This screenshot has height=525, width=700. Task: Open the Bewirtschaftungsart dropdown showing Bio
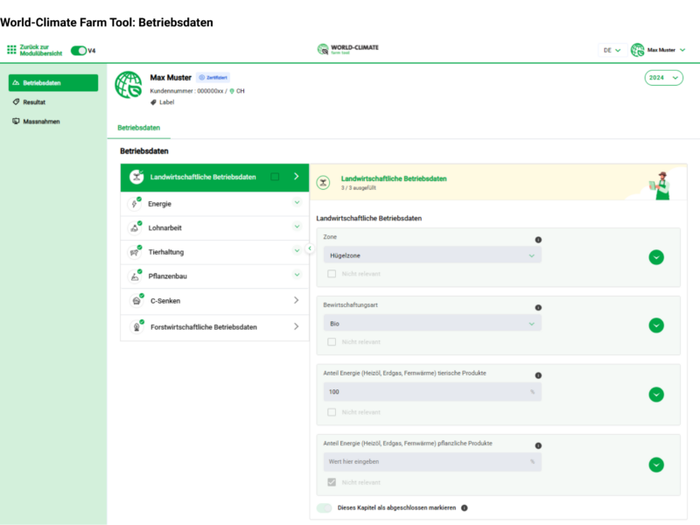(432, 323)
